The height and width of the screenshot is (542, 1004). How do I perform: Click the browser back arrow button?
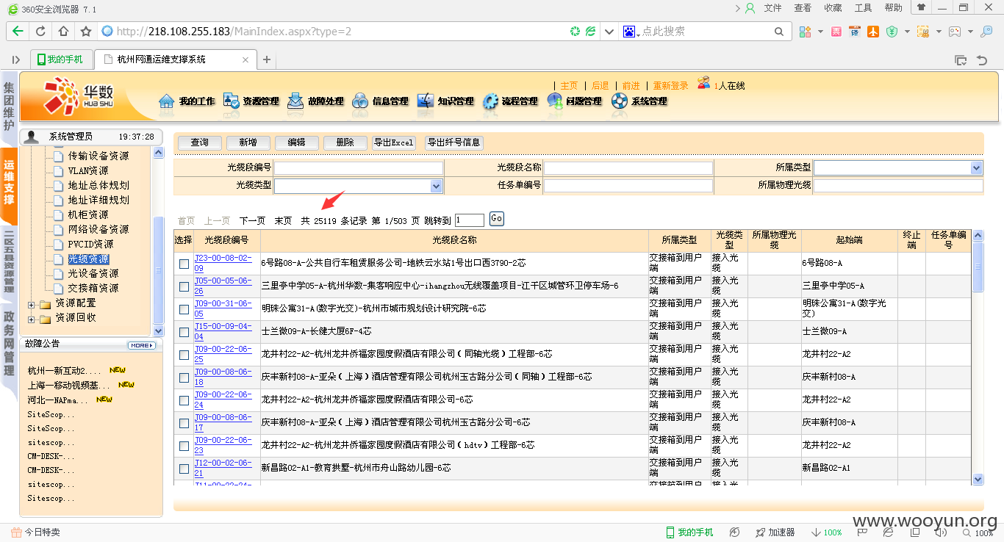[18, 32]
